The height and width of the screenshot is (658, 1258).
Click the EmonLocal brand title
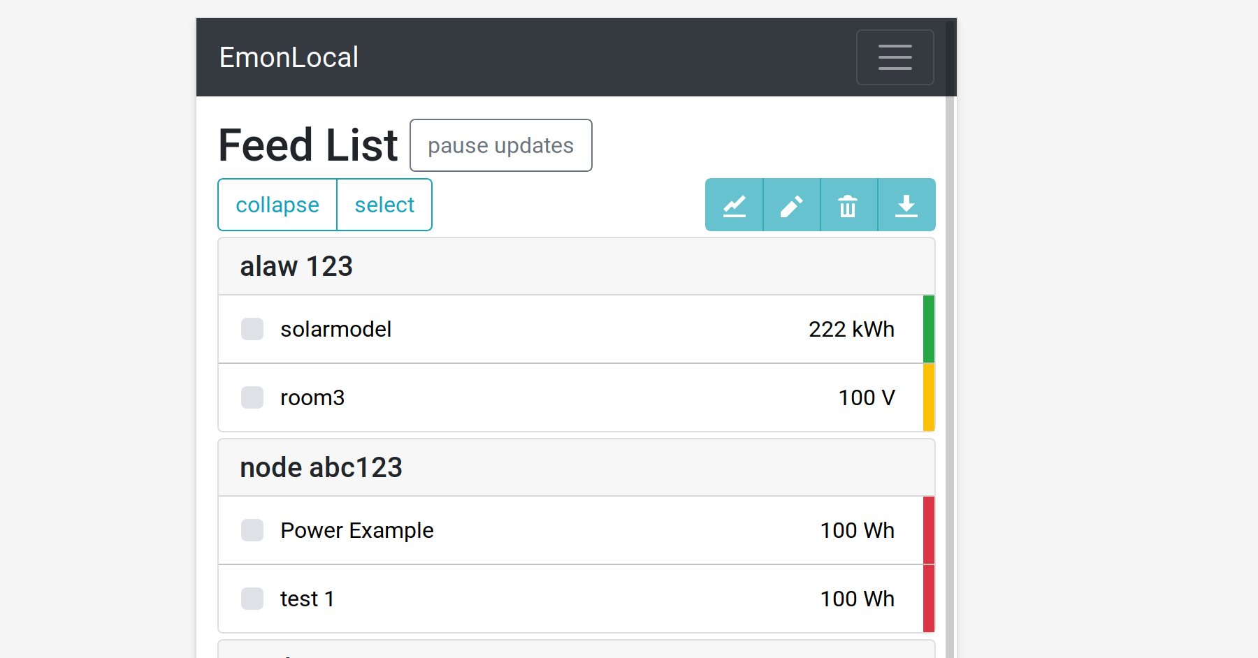pos(288,57)
